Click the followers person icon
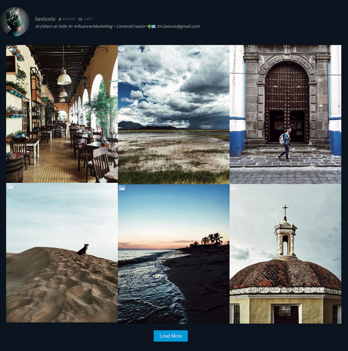This screenshot has width=348, height=351. click(60, 19)
